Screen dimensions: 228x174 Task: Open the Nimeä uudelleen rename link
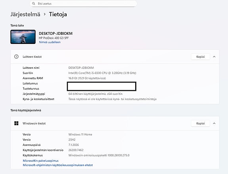[50, 42]
